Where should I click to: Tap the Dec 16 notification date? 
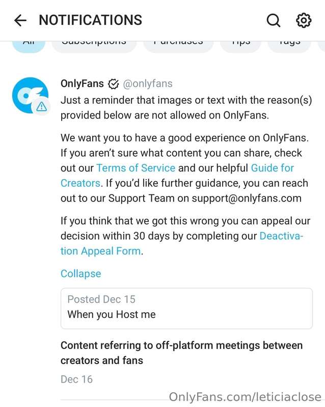click(77, 379)
